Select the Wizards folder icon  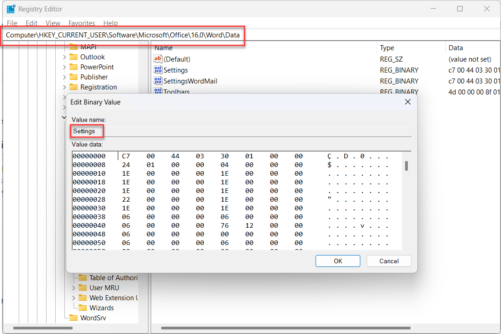click(x=83, y=308)
